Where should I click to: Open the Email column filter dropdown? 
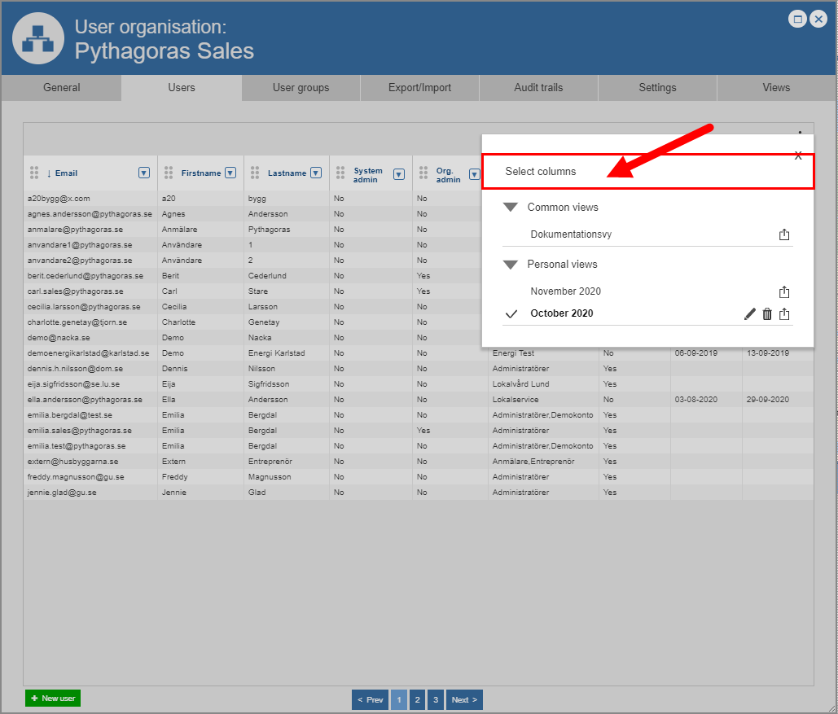pos(144,173)
